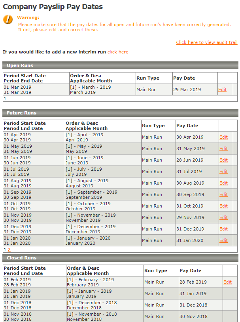
Task: Select the 28 Feb 2019 pay date cell
Action: tap(200, 282)
